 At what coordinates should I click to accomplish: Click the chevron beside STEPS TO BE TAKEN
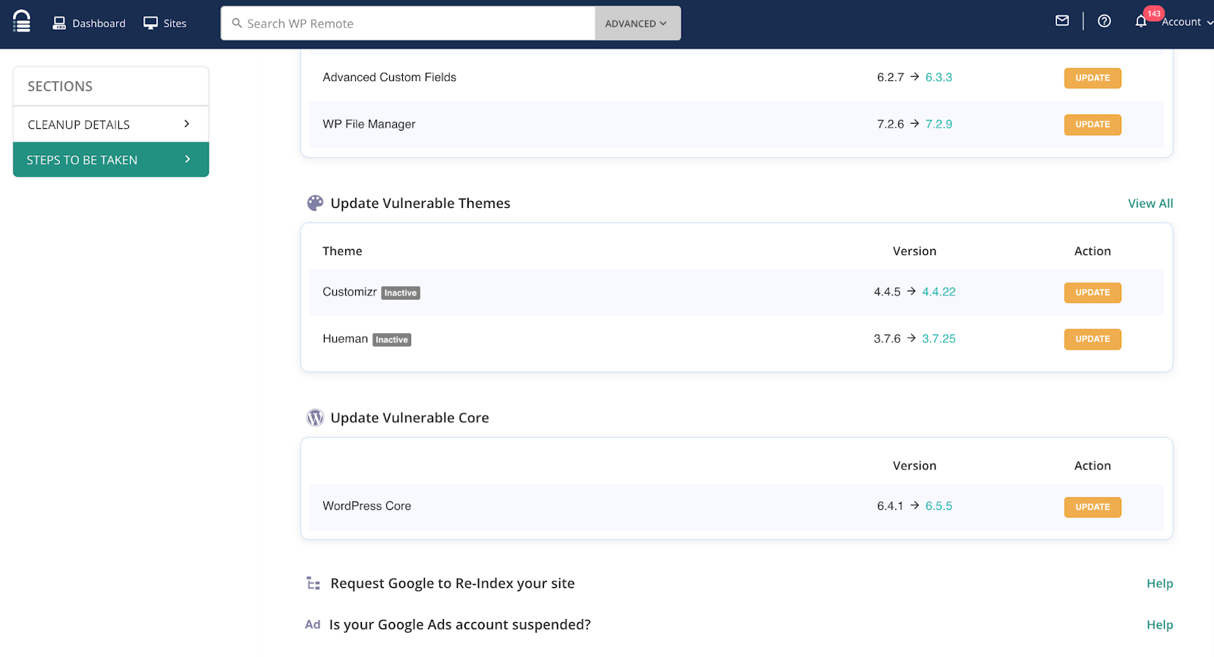click(x=187, y=159)
